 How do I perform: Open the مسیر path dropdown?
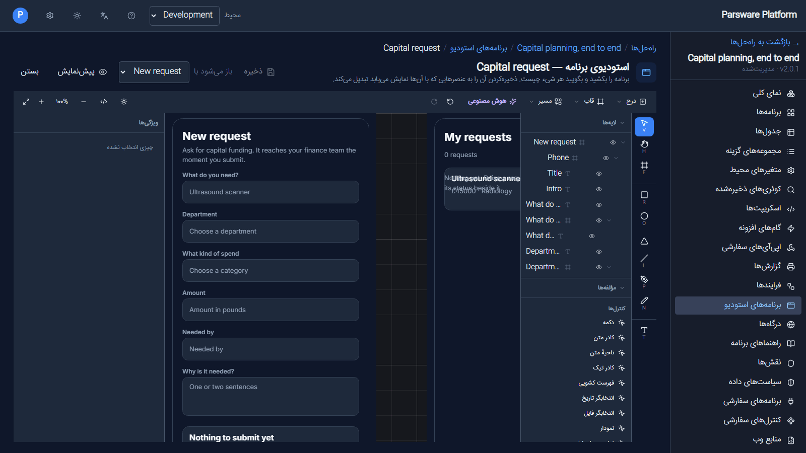tap(545, 102)
